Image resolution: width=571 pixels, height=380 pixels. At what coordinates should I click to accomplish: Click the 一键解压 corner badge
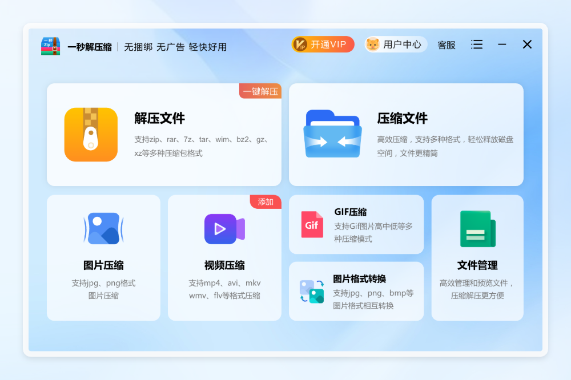click(x=260, y=91)
